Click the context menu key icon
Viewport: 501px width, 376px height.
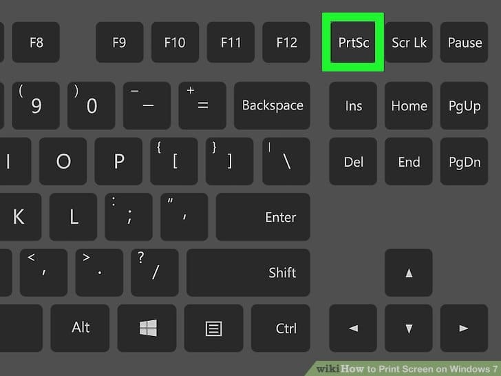coord(214,328)
